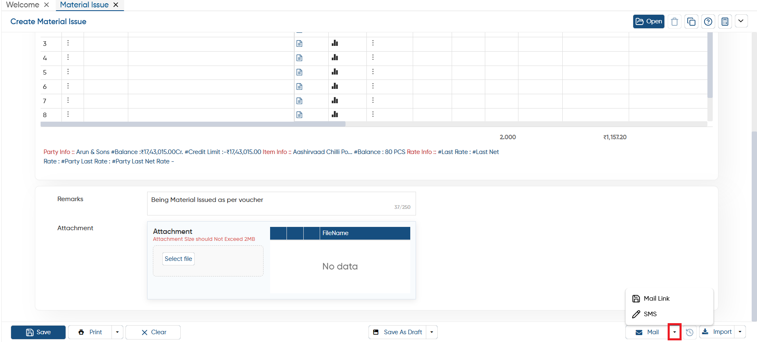Click the history clock icon near Mail
The width and height of the screenshot is (757, 342).
click(x=690, y=332)
